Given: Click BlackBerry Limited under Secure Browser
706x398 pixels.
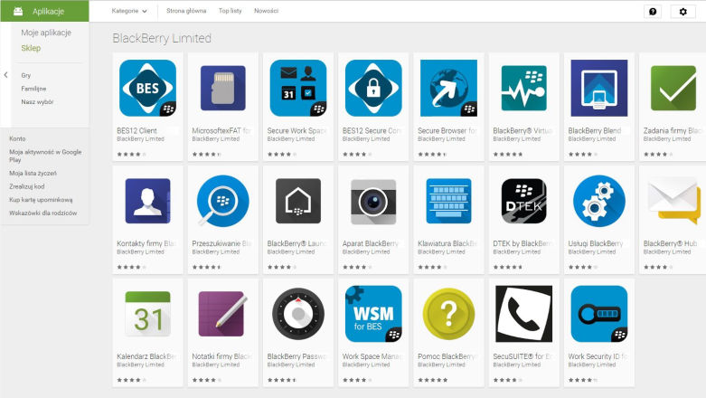Looking at the screenshot, I should 441,138.
